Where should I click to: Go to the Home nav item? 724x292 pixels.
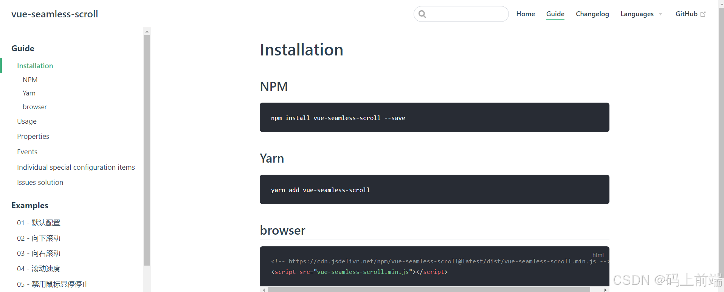526,14
